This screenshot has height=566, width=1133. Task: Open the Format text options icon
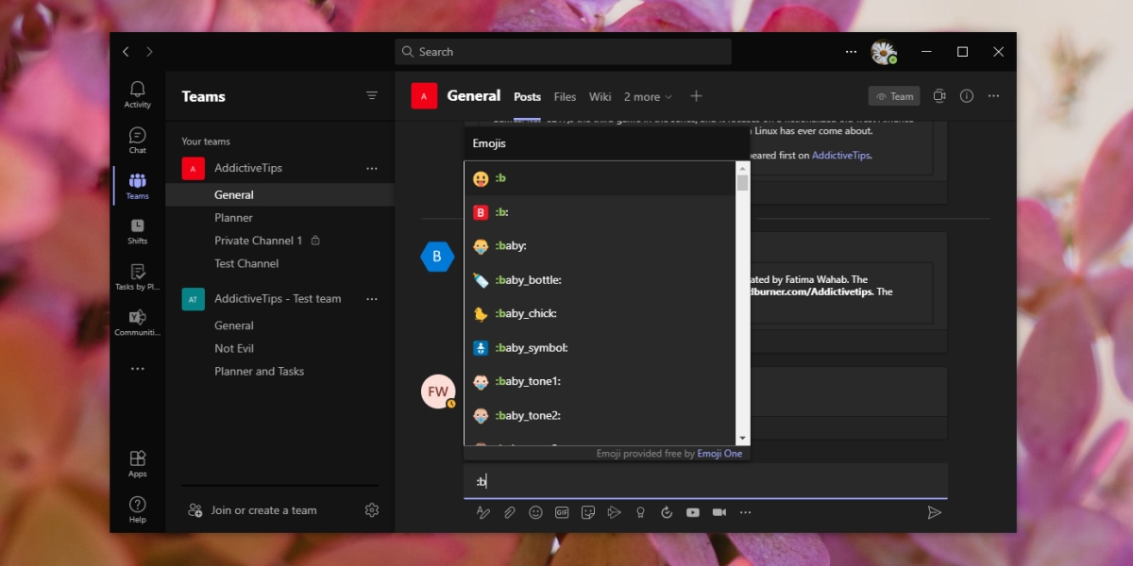(482, 512)
